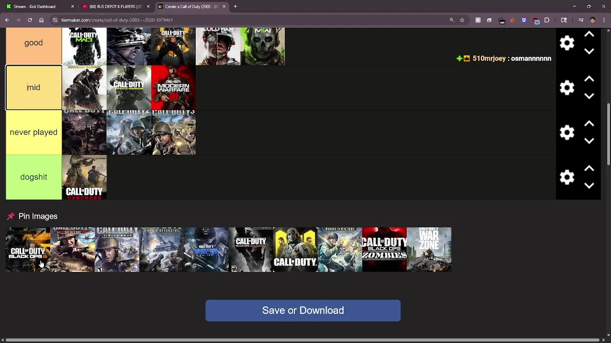Pick the Cold War cover in good tier
The width and height of the screenshot is (611, 343).
[218, 46]
